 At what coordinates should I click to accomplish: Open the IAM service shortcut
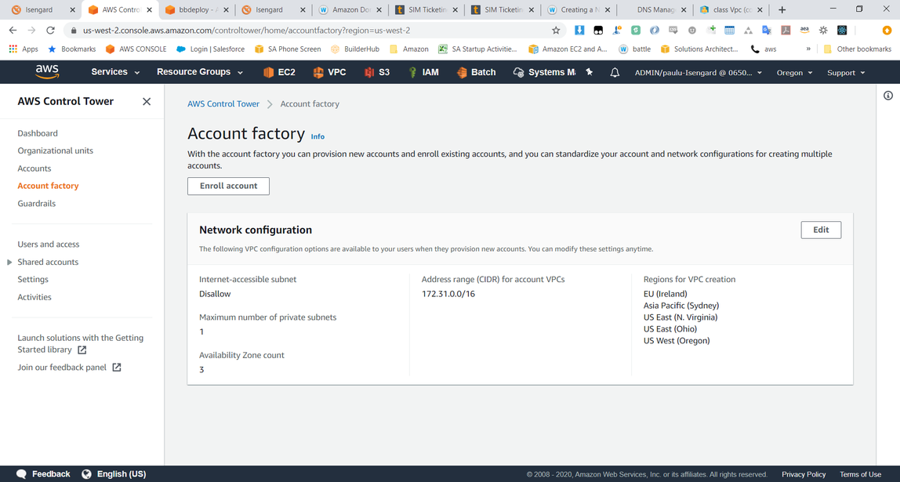pyautogui.click(x=423, y=72)
